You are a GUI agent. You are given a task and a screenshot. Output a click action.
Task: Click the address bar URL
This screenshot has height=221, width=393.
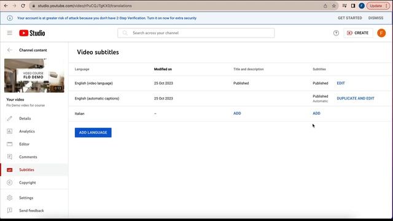[85, 6]
